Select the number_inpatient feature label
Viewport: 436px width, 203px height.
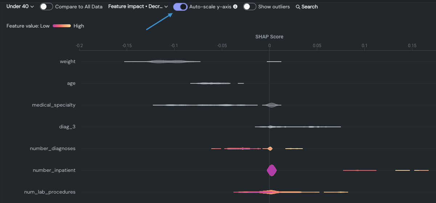tap(54, 170)
